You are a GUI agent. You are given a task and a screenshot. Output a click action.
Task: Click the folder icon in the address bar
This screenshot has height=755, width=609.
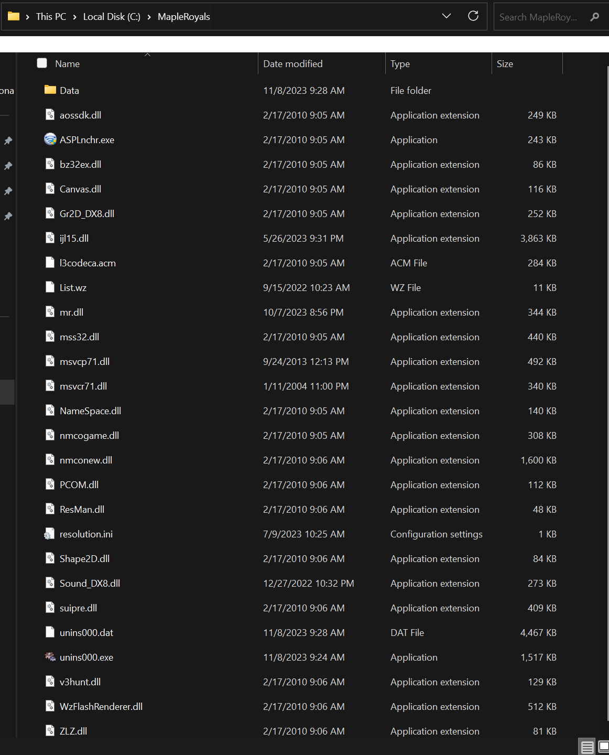coord(14,16)
